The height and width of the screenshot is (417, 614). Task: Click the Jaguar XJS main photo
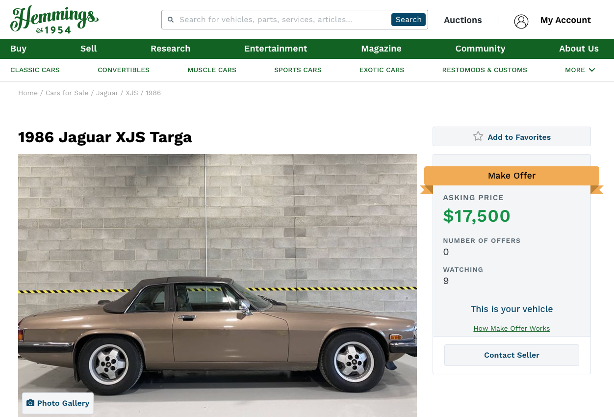(217, 286)
